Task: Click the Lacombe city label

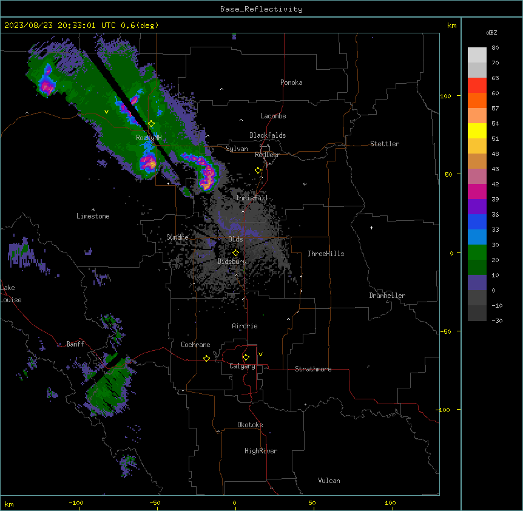Action: point(273,116)
